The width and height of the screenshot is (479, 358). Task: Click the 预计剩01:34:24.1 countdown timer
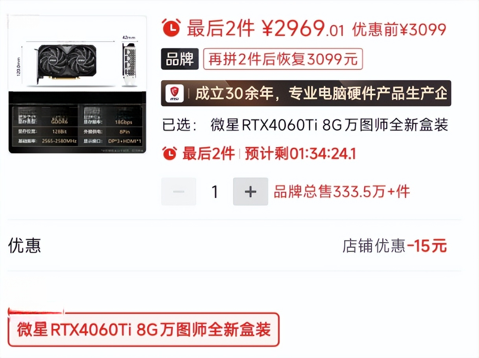(x=300, y=154)
